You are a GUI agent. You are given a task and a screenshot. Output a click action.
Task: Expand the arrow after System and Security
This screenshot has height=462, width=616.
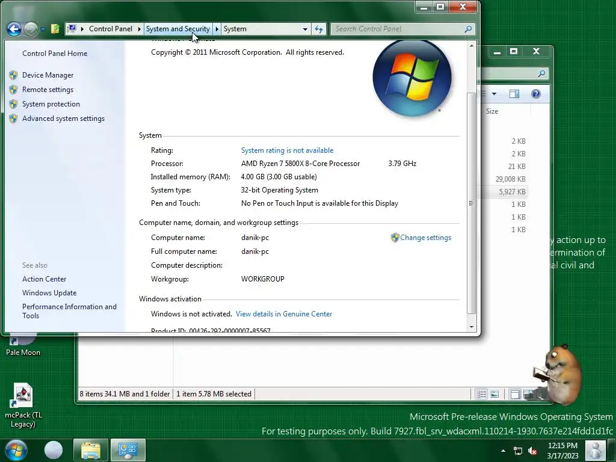pos(217,29)
